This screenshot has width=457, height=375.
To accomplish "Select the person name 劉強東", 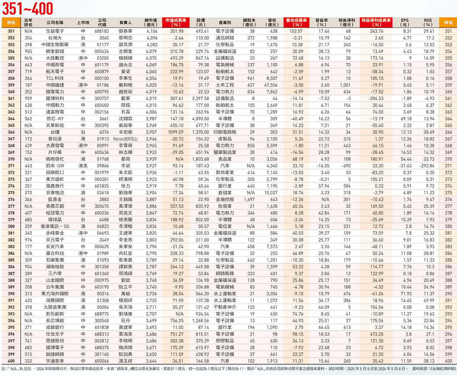I will click(x=126, y=192).
